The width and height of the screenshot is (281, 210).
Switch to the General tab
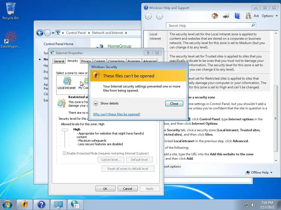[x=59, y=61]
